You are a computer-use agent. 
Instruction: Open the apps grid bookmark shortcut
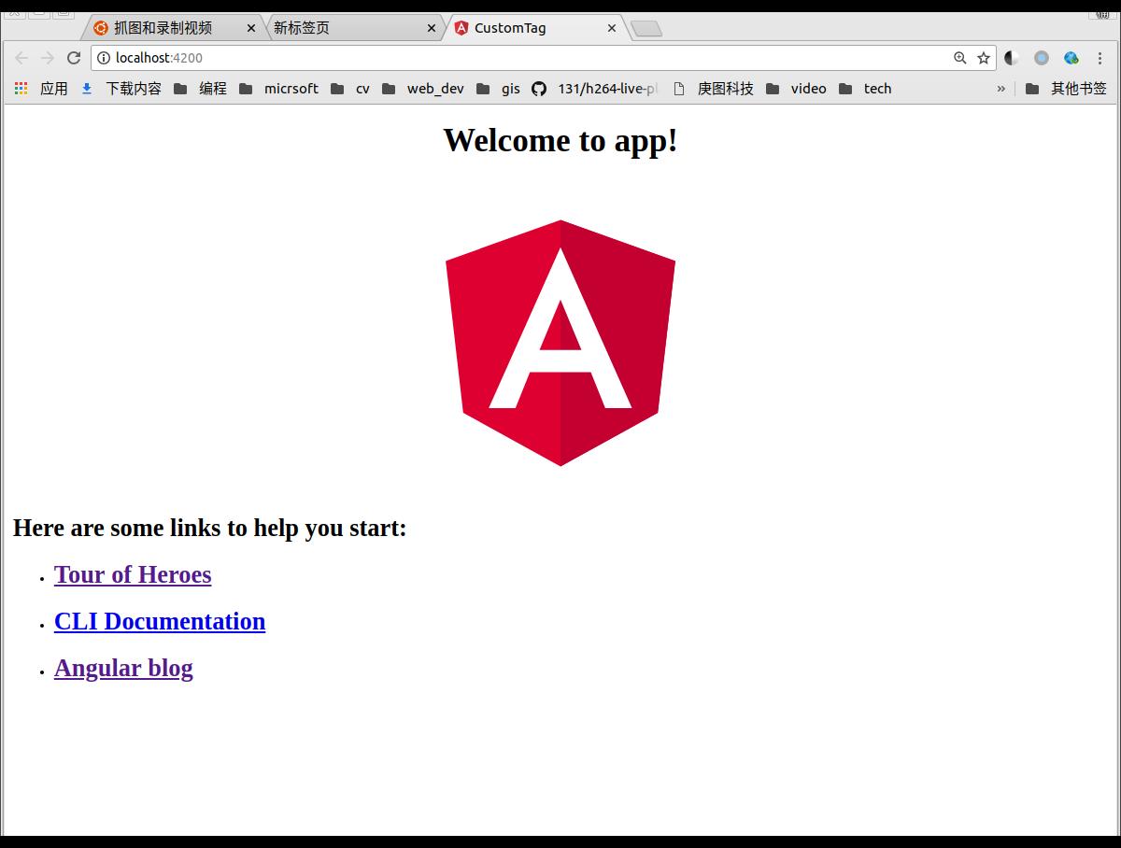[x=21, y=89]
